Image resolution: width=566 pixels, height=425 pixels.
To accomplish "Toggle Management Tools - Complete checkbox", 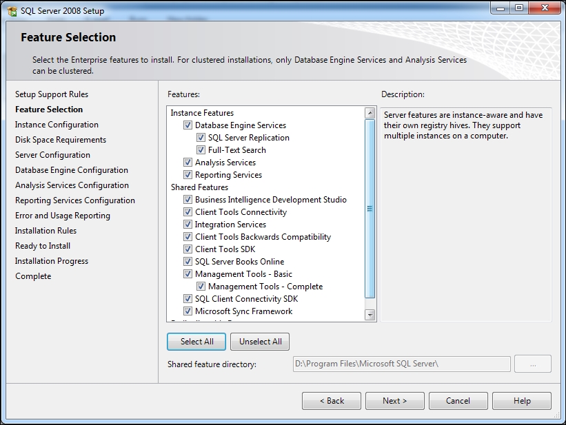I will click(x=201, y=286).
